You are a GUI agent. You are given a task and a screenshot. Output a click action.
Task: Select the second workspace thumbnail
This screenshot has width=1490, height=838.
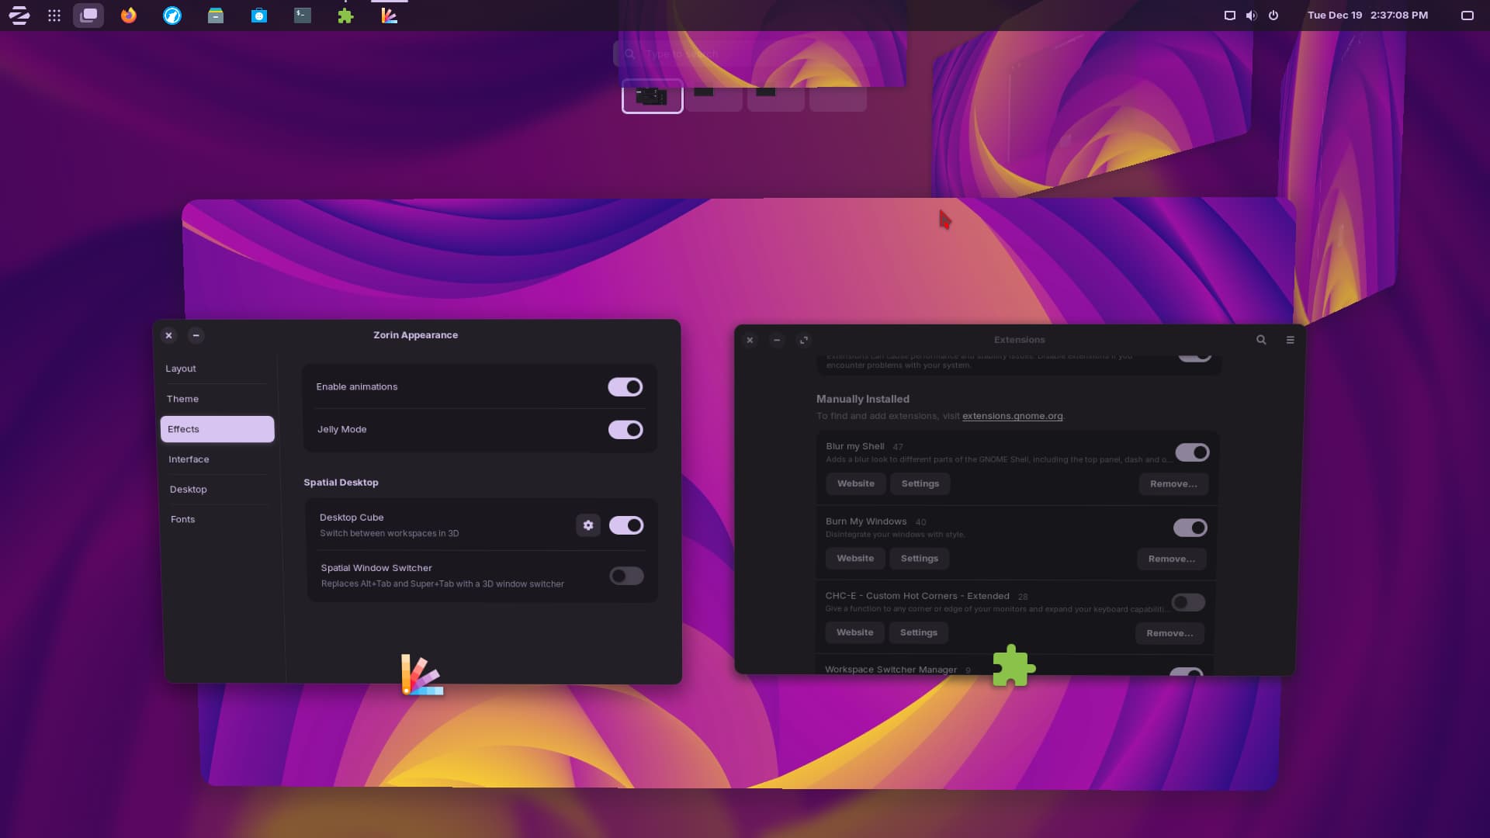click(x=714, y=98)
